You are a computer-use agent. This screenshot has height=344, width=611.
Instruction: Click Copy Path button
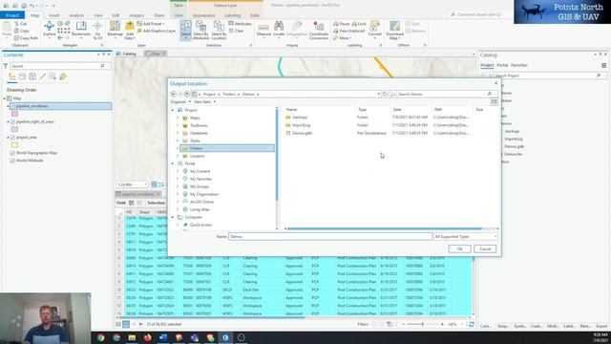pyautogui.click(x=27, y=38)
